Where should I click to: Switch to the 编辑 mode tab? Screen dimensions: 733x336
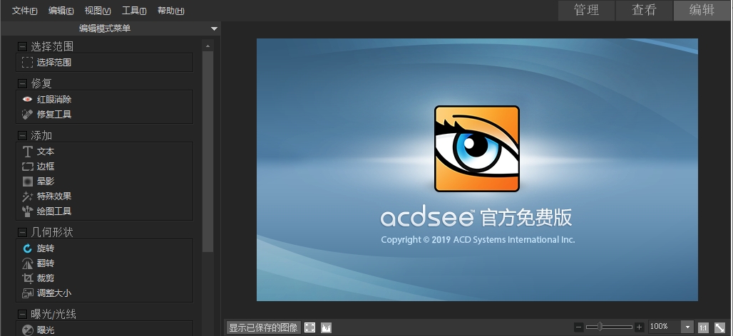(702, 10)
